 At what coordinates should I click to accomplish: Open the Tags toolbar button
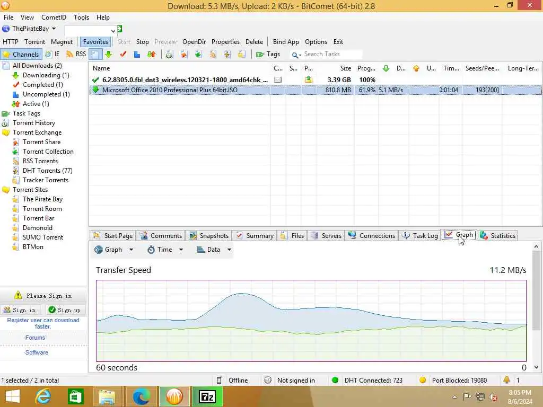point(268,55)
